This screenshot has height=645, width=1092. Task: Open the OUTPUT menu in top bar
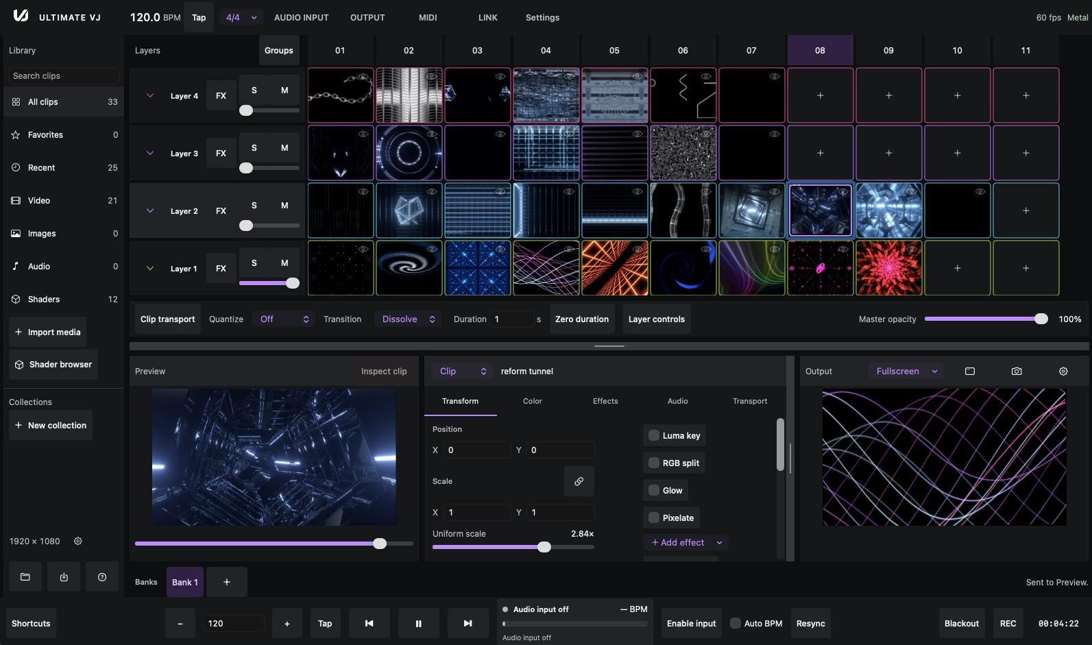(x=367, y=17)
